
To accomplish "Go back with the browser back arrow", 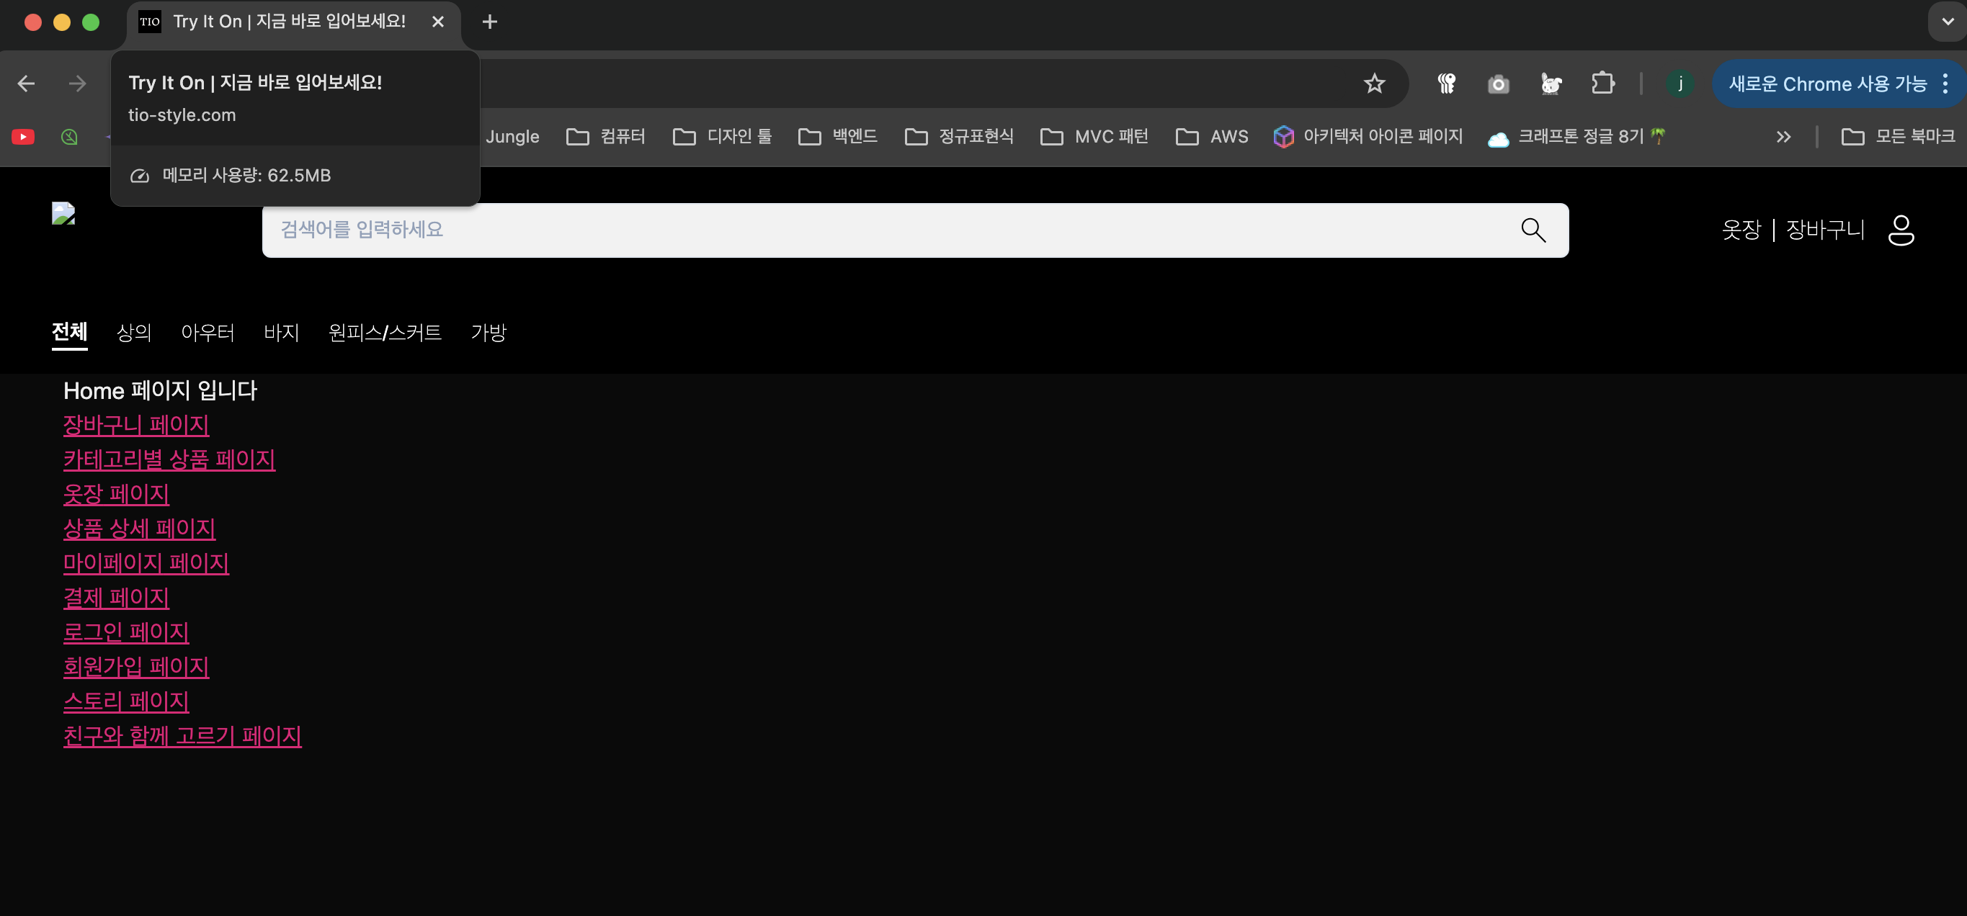I will 27,84.
